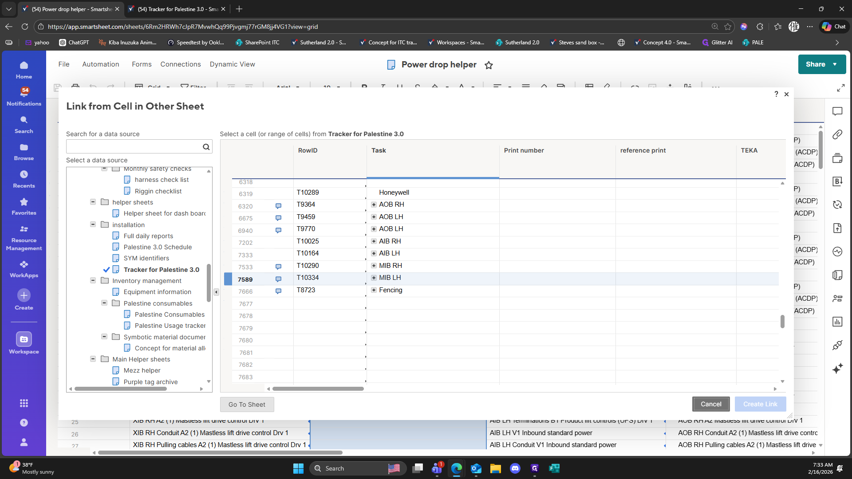Click the Recents clock icon
Viewport: 852px width, 479px height.
24,174
